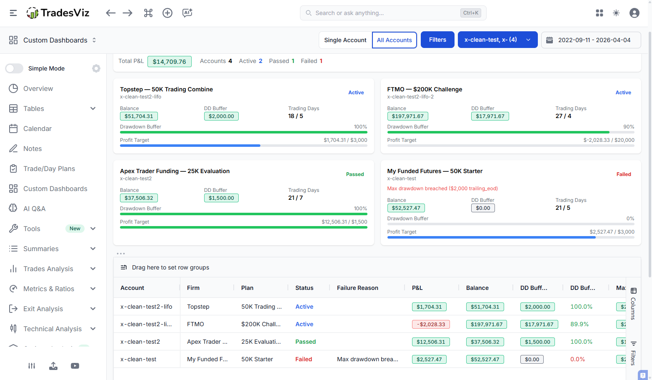Select the command shortcuts icon in the header

[148, 13]
